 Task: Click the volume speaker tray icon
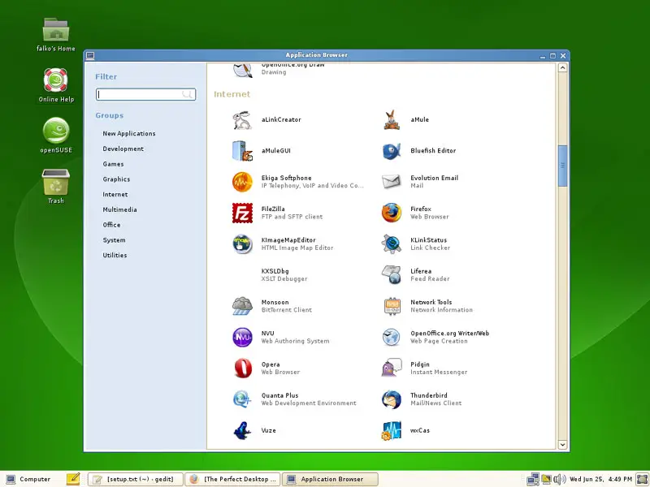point(559,479)
